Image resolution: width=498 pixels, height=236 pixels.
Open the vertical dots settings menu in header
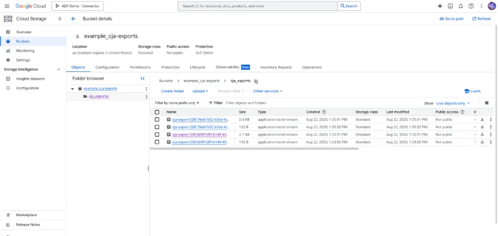click(x=481, y=6)
